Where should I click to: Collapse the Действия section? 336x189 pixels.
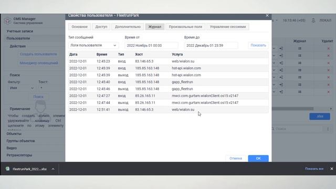click(x=17, y=46)
